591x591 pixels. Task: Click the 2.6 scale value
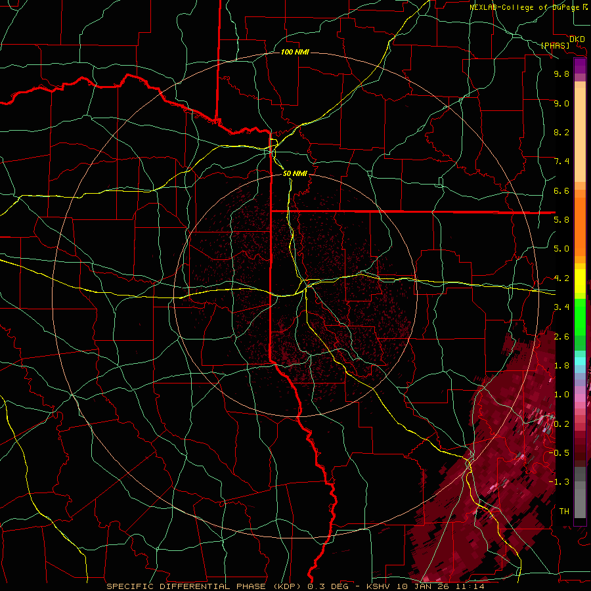(561, 337)
